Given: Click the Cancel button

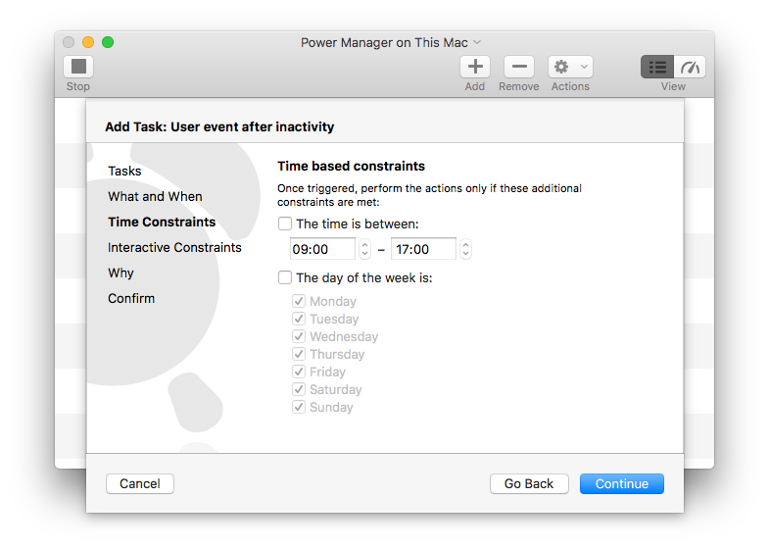Looking at the screenshot, I should click(140, 483).
